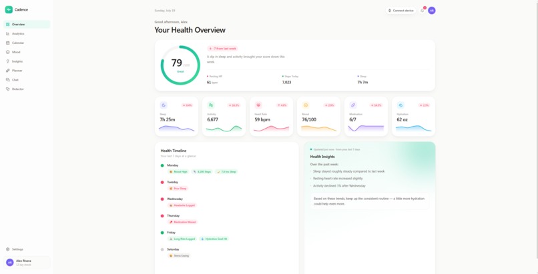
Task: Click the Alex Rivera avatar in sidebar
Action: pos(10,263)
